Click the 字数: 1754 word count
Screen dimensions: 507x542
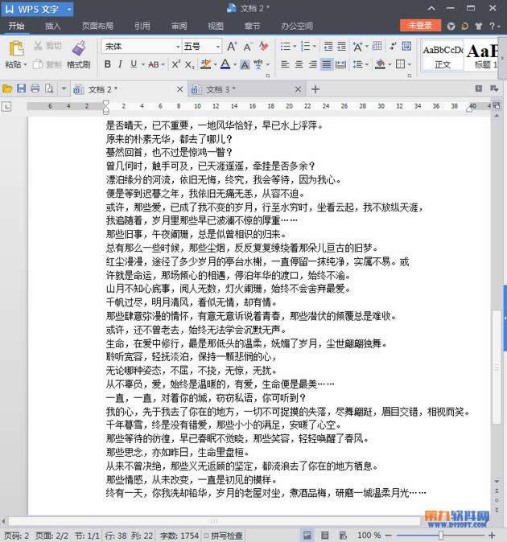point(179,536)
